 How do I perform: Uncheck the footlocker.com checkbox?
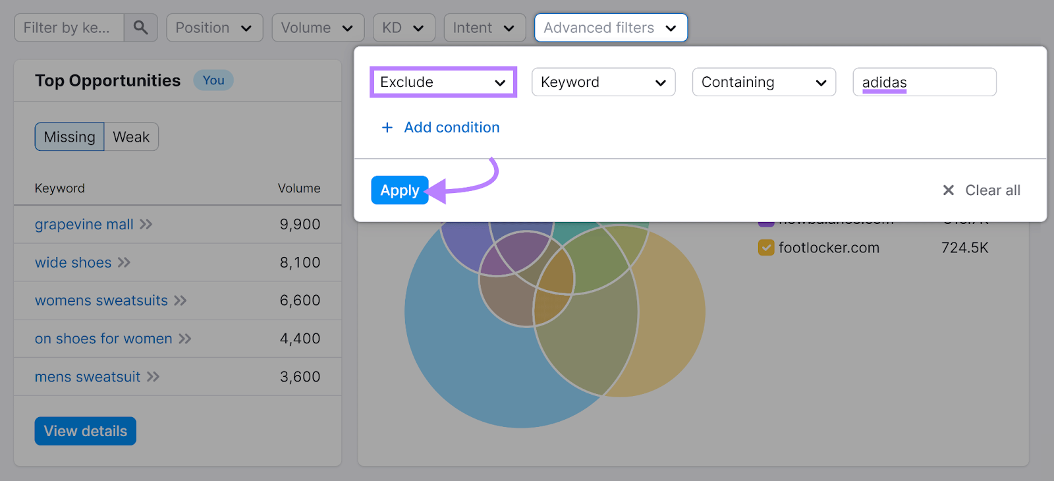tap(765, 248)
